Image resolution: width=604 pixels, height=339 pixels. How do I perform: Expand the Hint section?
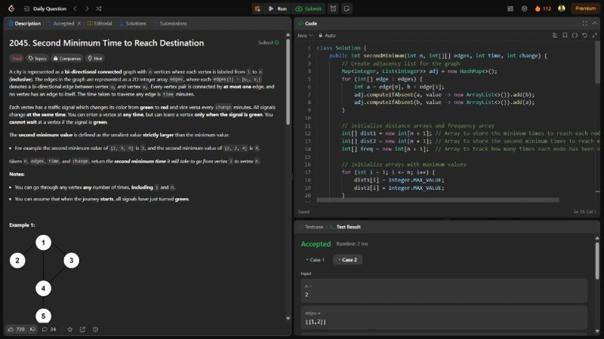tap(95, 58)
